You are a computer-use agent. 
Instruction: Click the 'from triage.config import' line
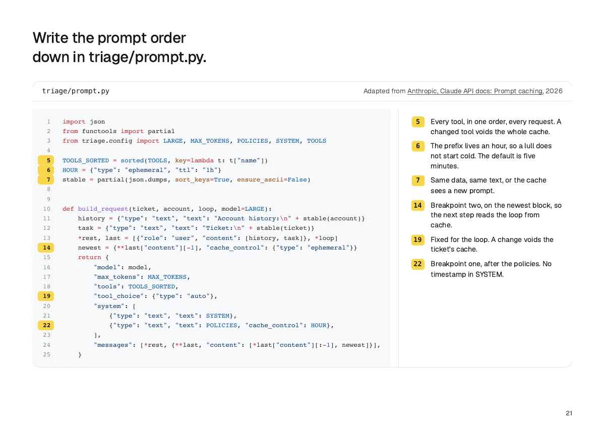click(194, 141)
